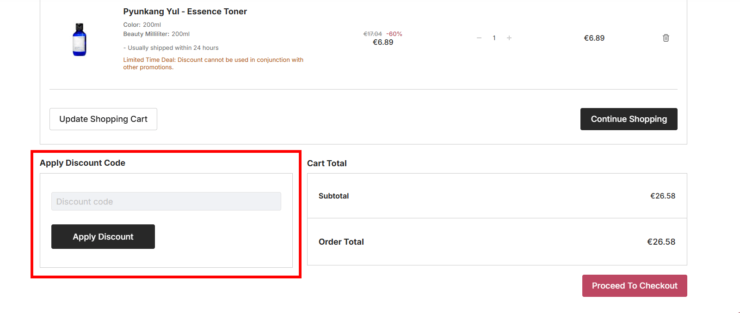Viewport: 740px width, 313px height.
Task: Select the -60% discount badge
Action: (394, 34)
